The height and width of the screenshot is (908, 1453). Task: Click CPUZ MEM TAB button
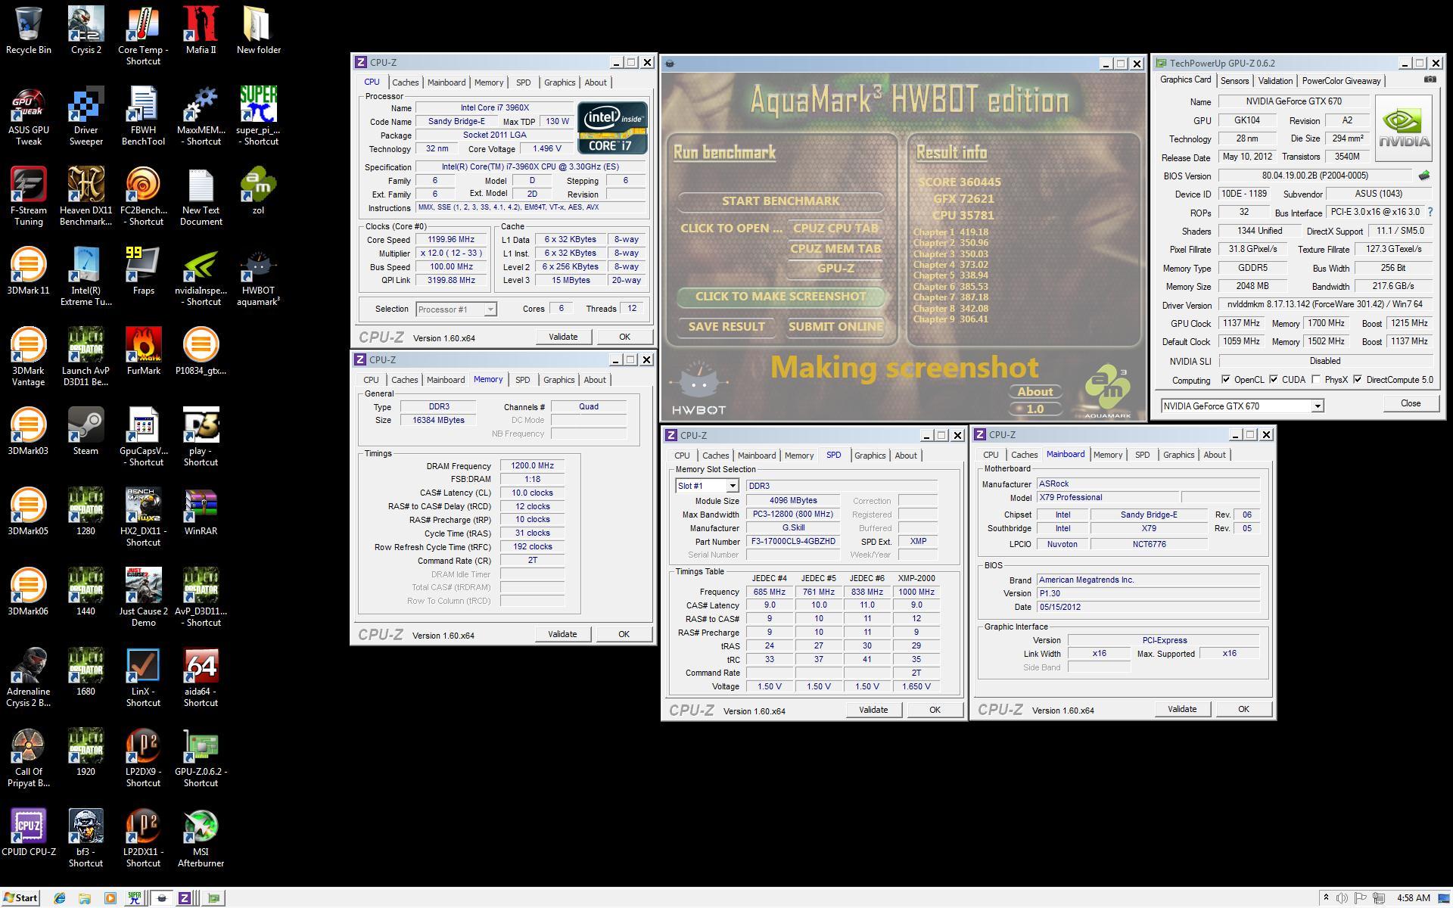tap(835, 249)
